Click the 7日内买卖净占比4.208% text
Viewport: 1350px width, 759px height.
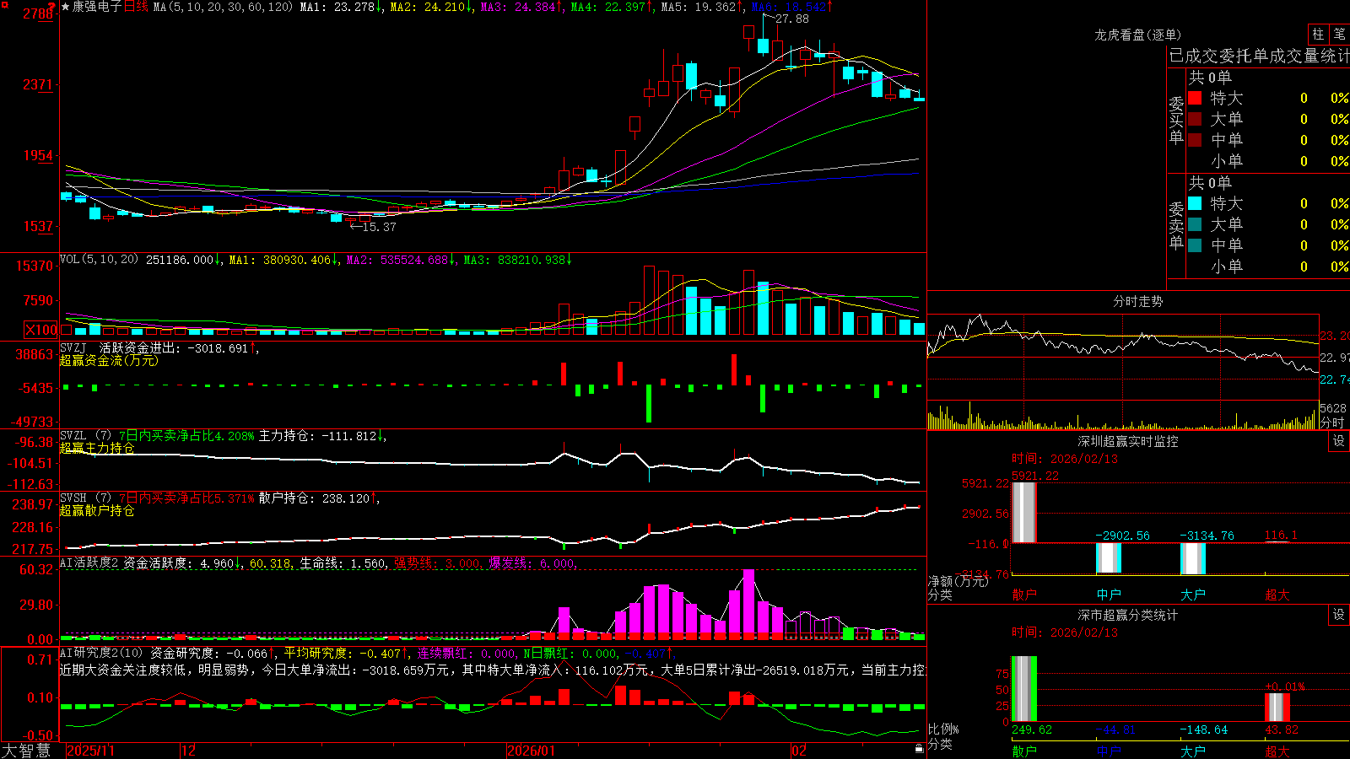coord(186,435)
